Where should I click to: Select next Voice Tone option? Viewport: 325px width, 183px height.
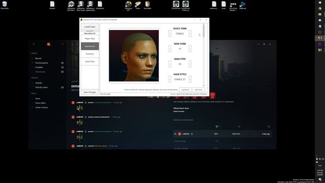(x=190, y=34)
